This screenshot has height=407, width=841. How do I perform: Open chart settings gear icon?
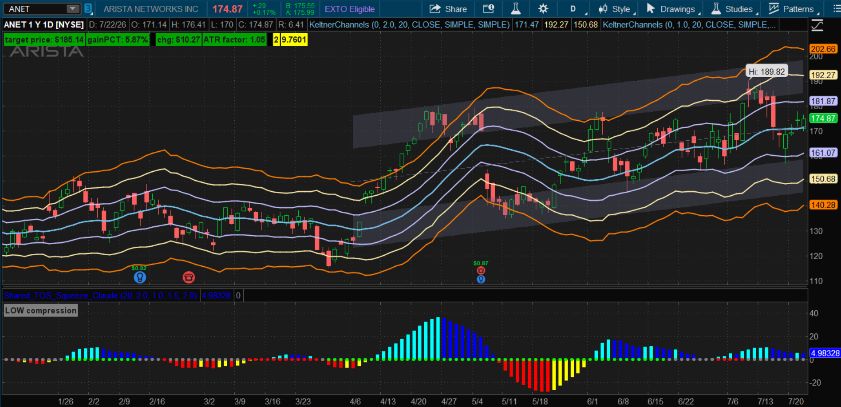[543, 9]
